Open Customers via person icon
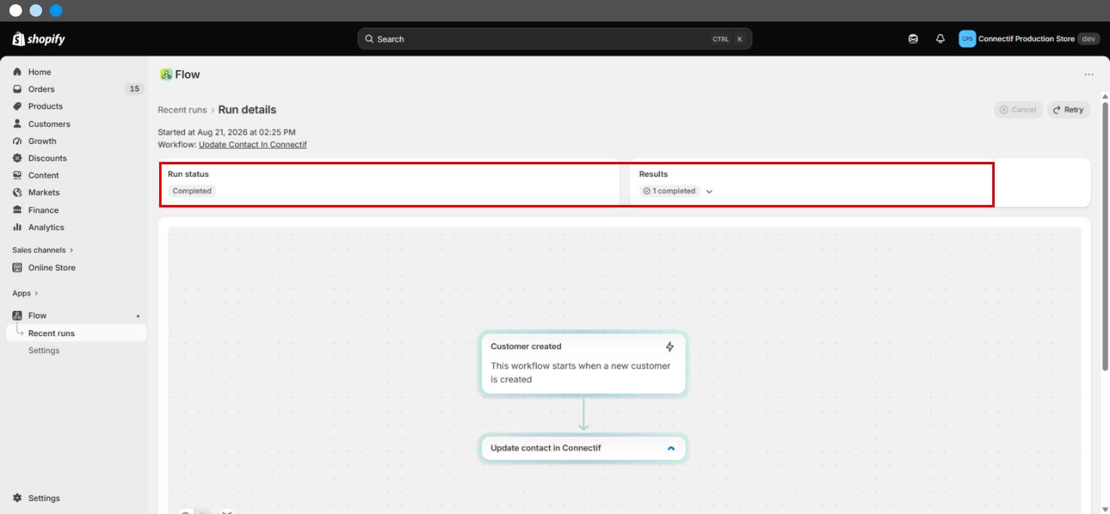The height and width of the screenshot is (514, 1110). [17, 124]
